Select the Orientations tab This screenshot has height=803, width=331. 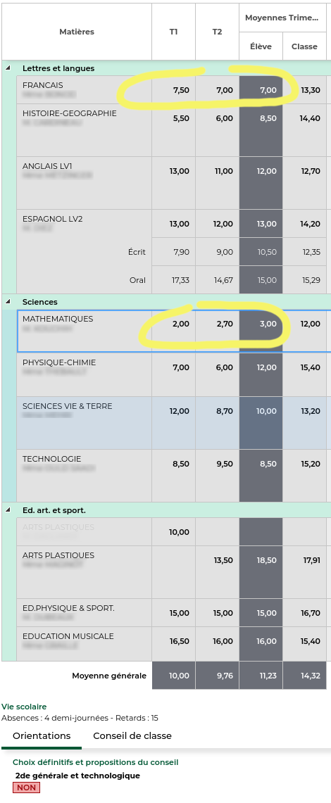point(42,736)
